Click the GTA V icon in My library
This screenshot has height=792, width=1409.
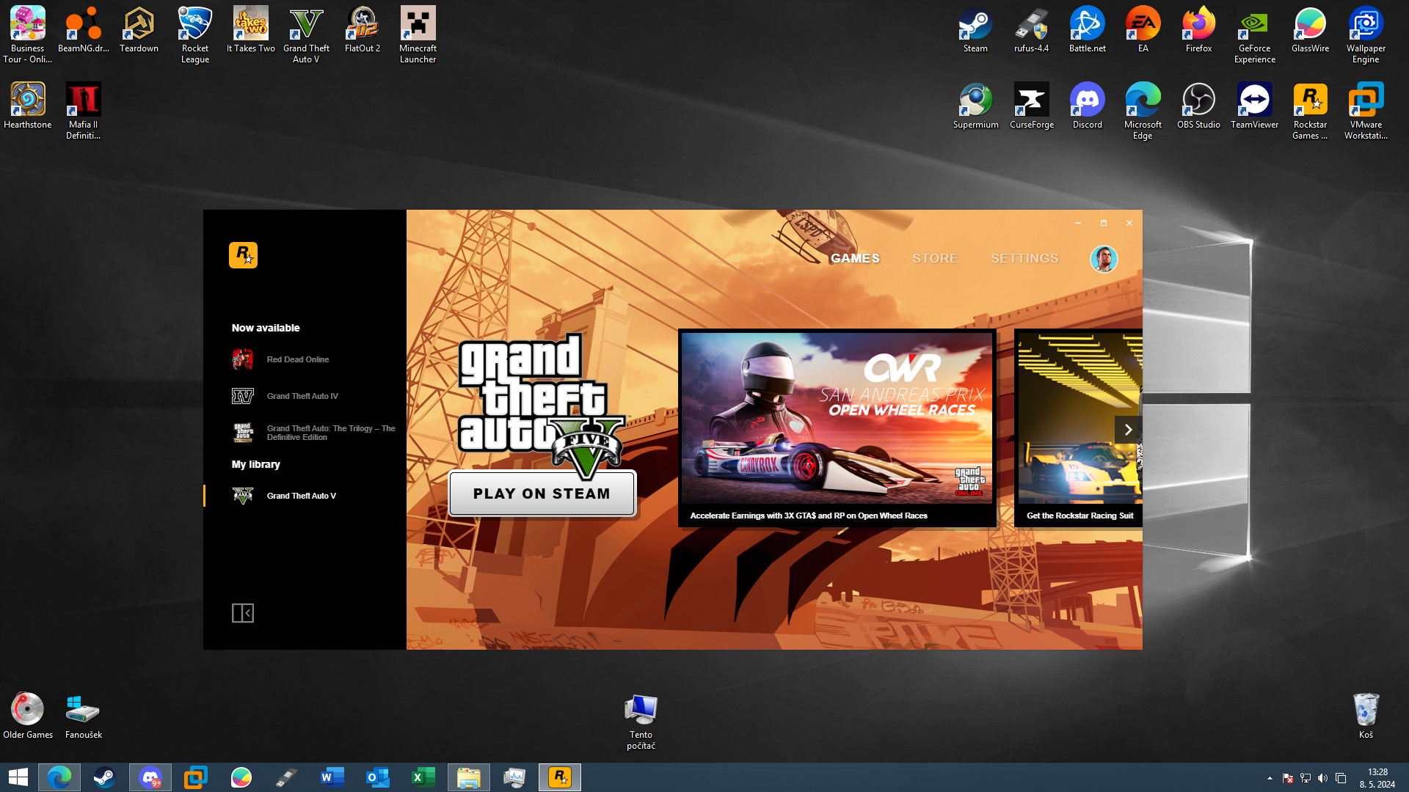243,496
